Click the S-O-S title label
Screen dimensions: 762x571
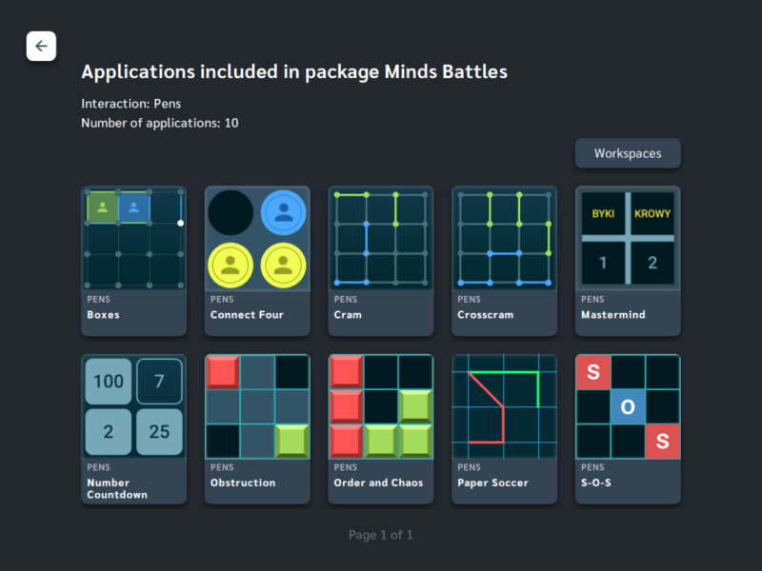pyautogui.click(x=596, y=482)
